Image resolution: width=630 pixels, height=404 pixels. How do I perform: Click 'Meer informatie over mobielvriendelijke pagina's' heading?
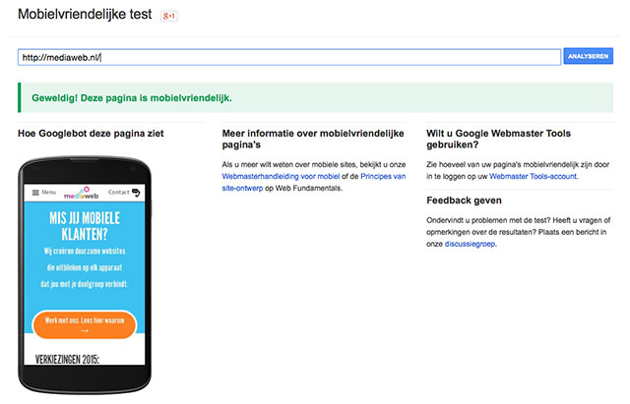point(313,139)
